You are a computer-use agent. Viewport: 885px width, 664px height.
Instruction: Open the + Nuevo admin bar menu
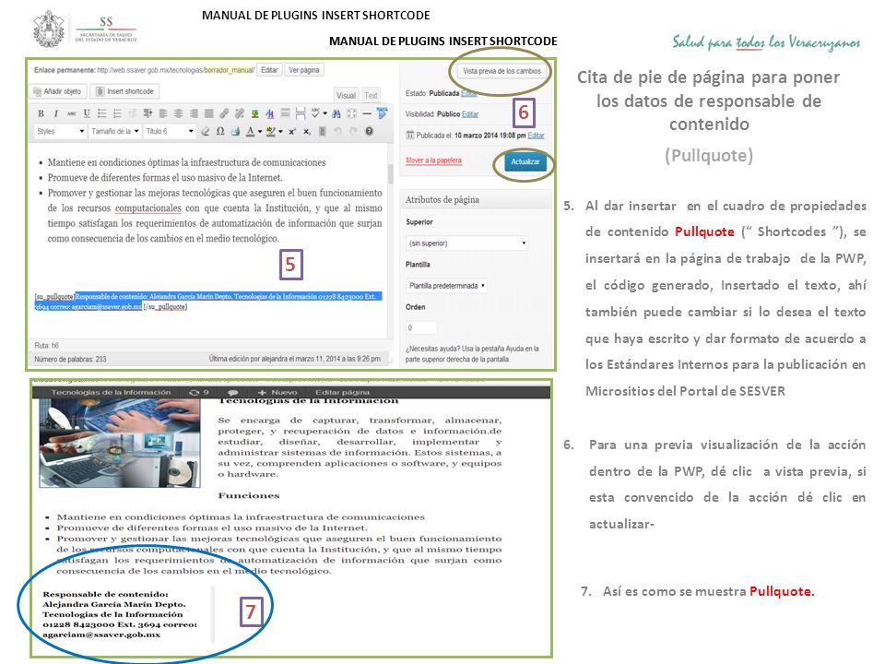tap(277, 392)
